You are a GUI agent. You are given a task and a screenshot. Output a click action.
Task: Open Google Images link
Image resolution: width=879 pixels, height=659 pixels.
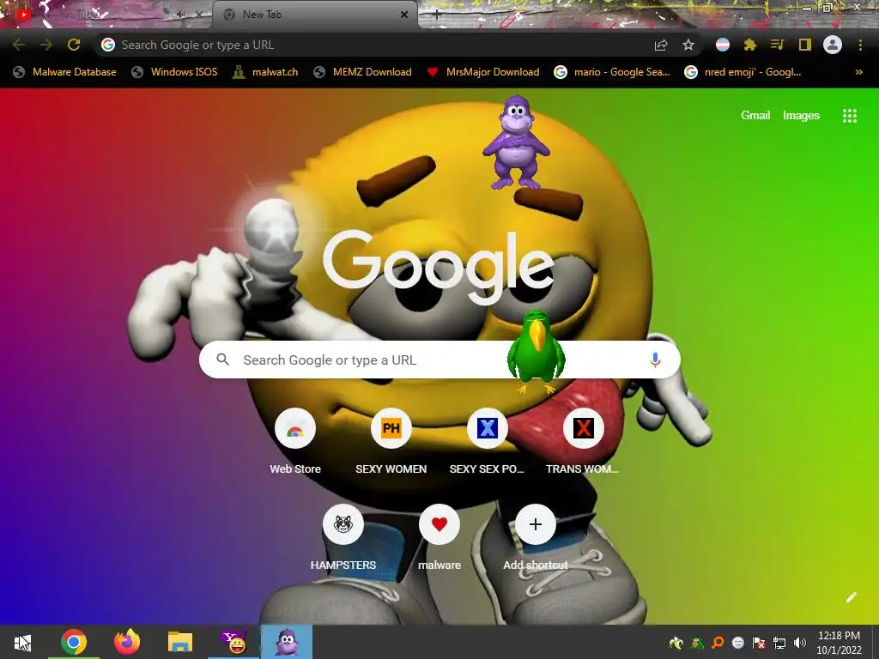801,116
